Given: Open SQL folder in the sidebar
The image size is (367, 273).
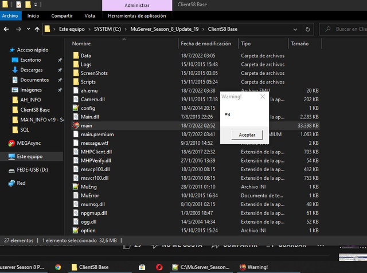Looking at the screenshot, I should point(25,130).
